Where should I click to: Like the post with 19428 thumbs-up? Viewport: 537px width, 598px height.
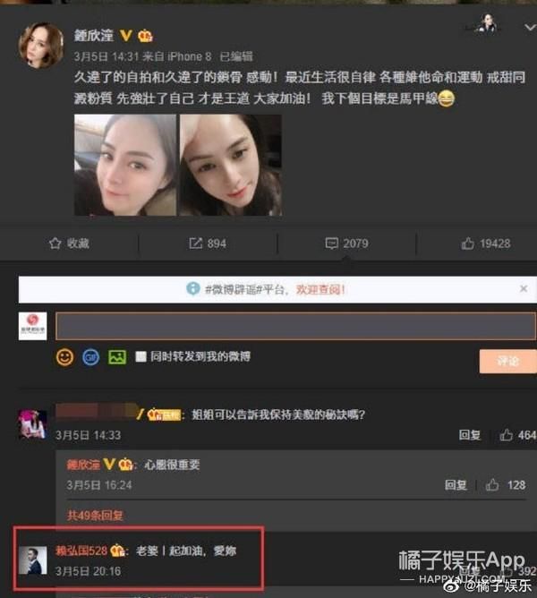click(467, 243)
